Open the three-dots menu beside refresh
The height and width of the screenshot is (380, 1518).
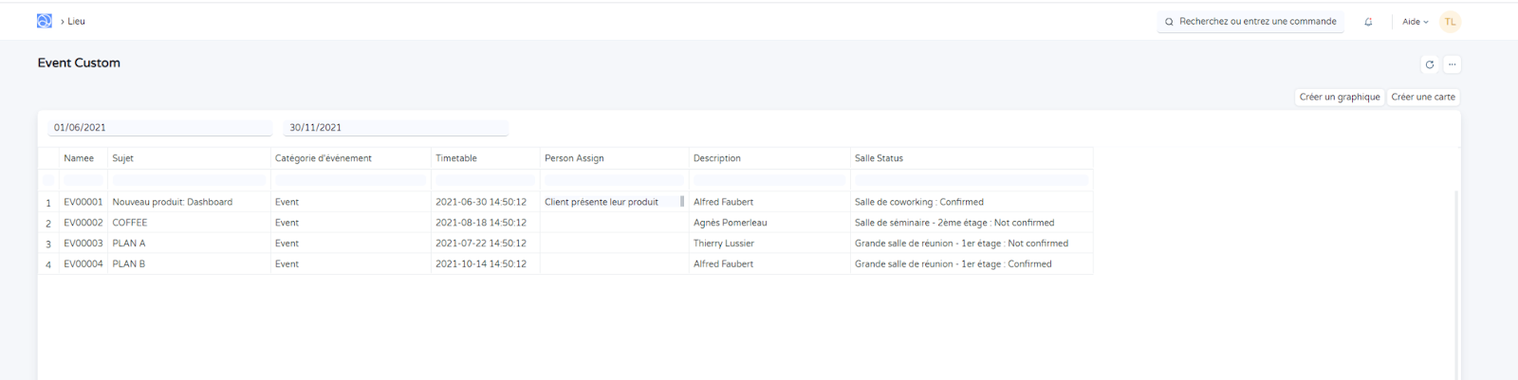(1452, 64)
